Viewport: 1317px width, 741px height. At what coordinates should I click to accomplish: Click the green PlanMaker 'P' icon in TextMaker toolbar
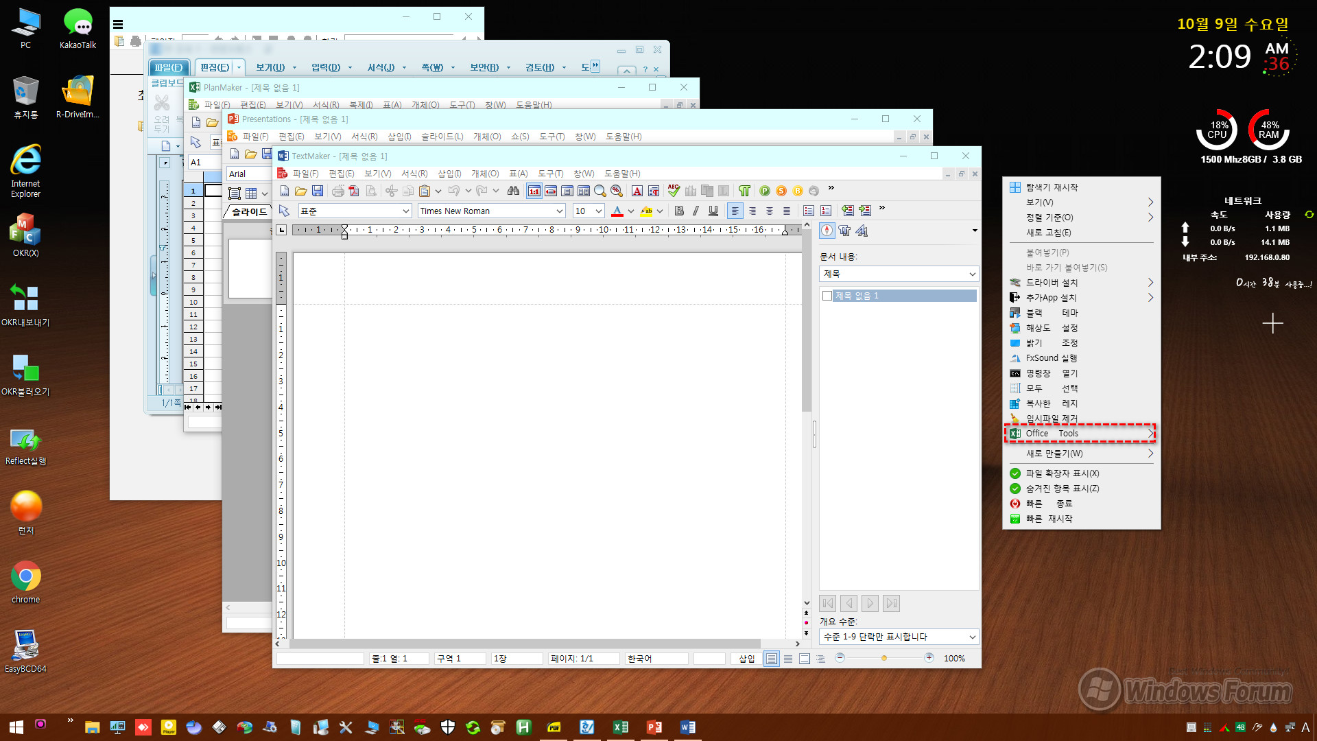point(765,191)
